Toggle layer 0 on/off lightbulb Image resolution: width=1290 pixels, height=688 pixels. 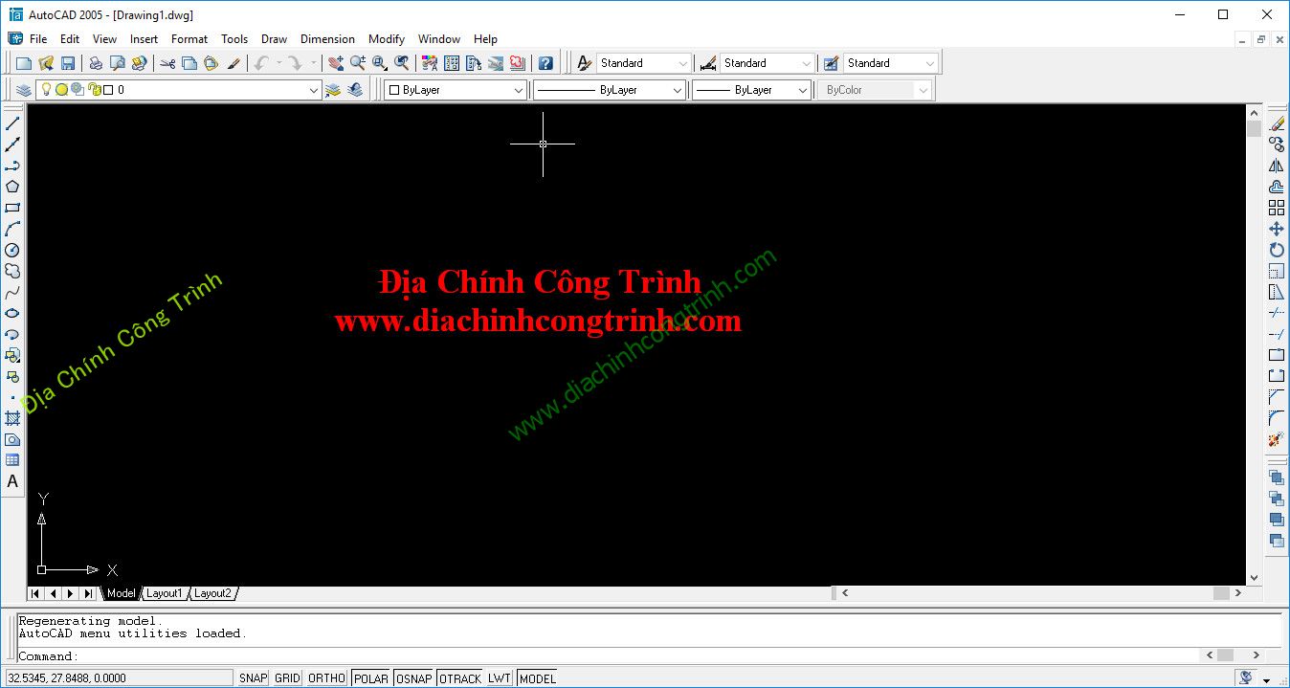[x=45, y=90]
